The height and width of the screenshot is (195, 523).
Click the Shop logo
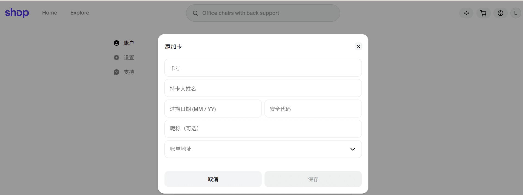[17, 13]
